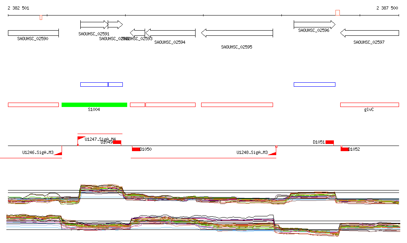This screenshot has width=407, height=243.
Task: Select the SAOUHSC_02597 gene arrow
Action: point(370,33)
